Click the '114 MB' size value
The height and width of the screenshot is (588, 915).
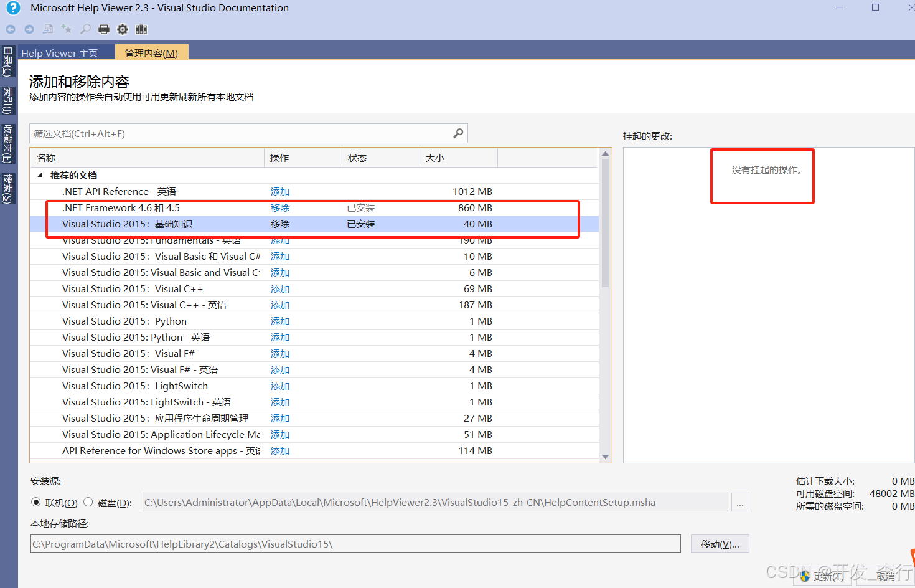[x=475, y=451]
